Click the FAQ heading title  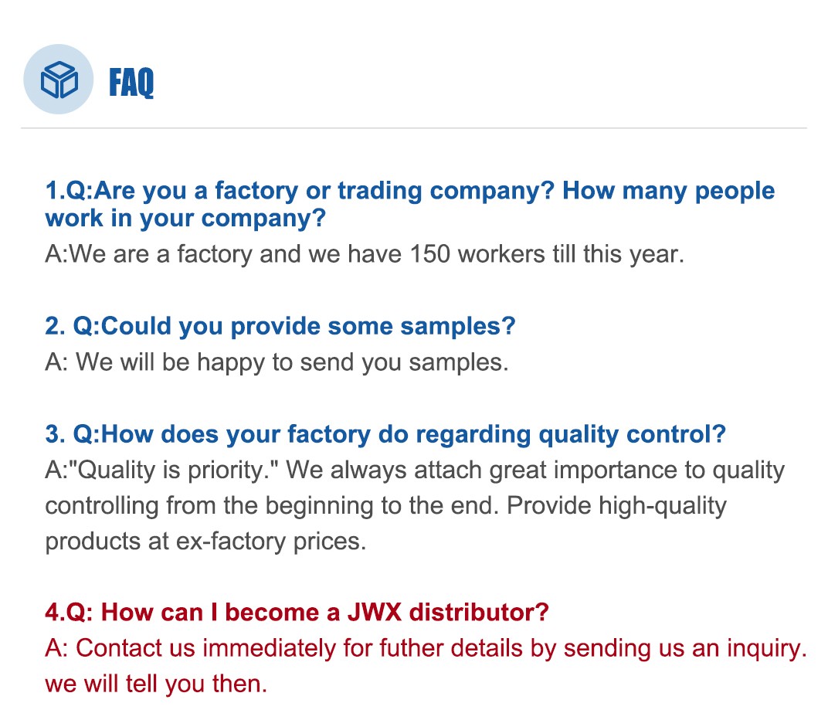131,82
